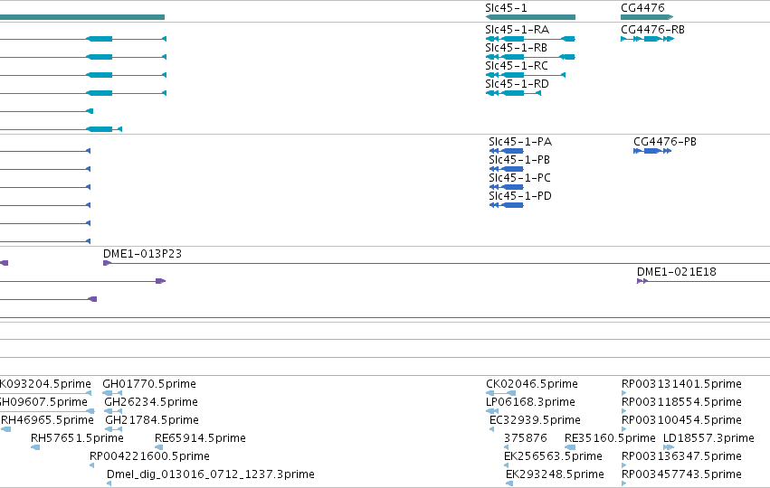Click the RP003457743.5prime EST label
770x488 pixels.
click(x=681, y=474)
